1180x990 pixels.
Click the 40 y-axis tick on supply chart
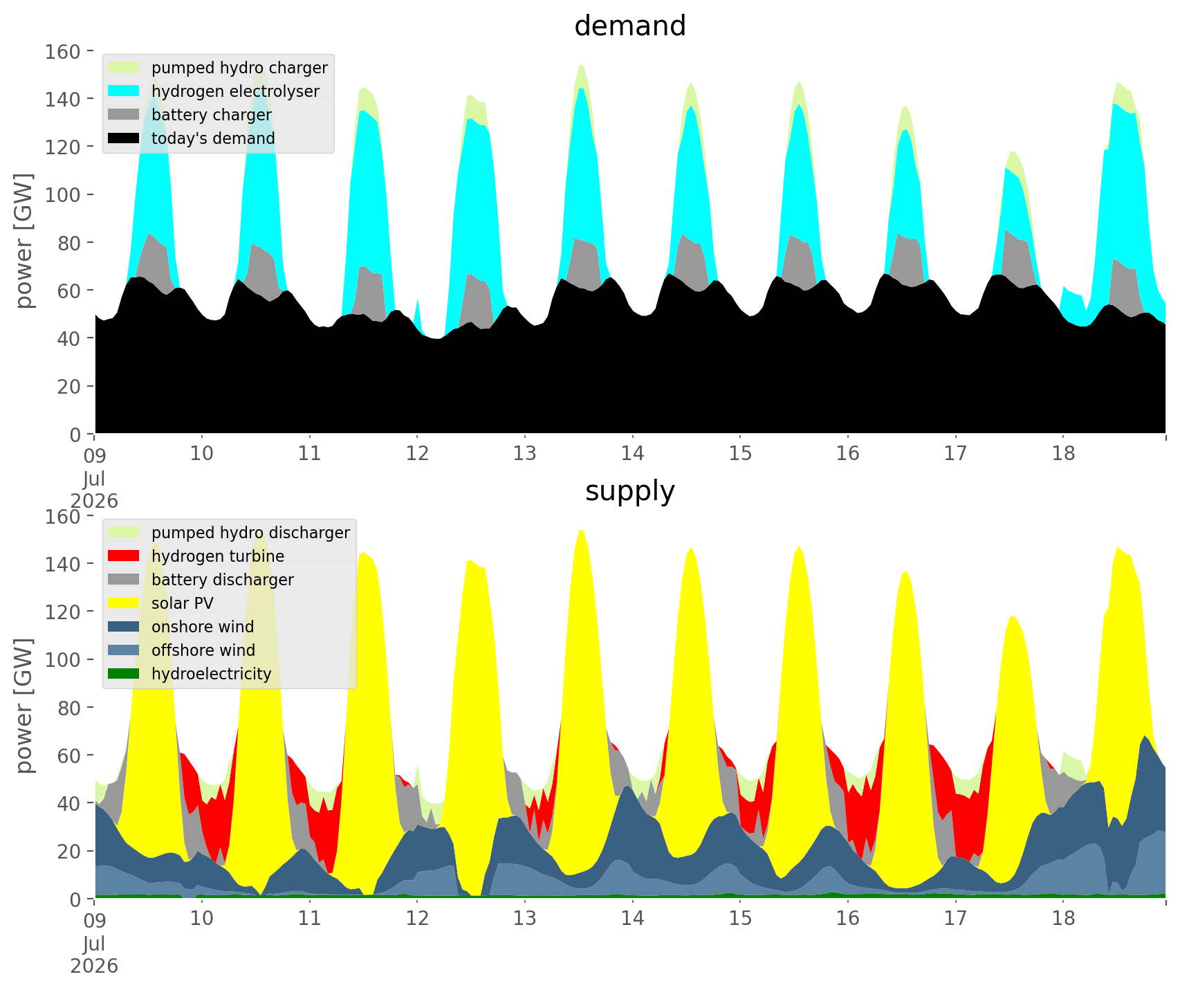[69, 803]
